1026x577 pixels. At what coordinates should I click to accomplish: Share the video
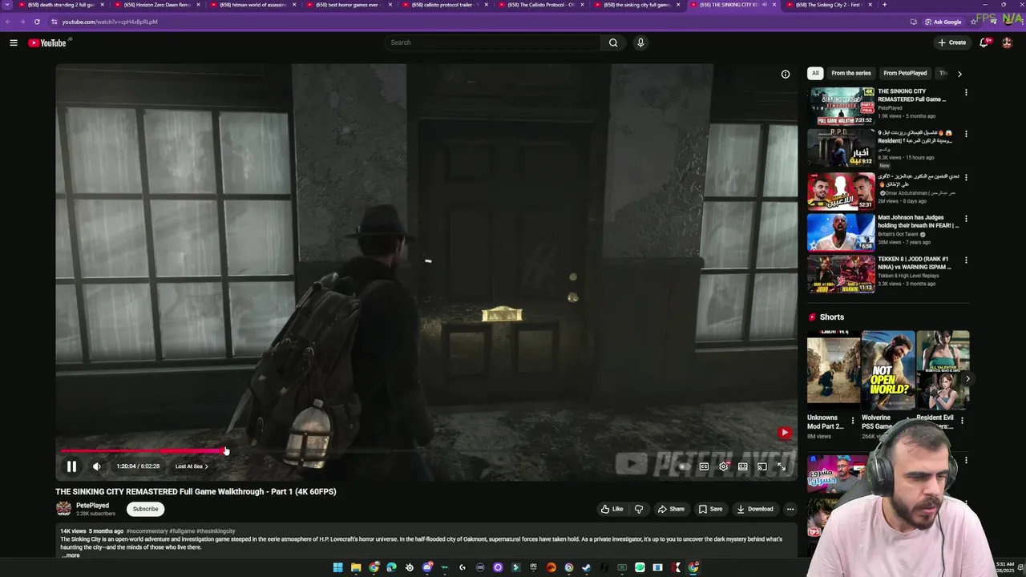671,509
